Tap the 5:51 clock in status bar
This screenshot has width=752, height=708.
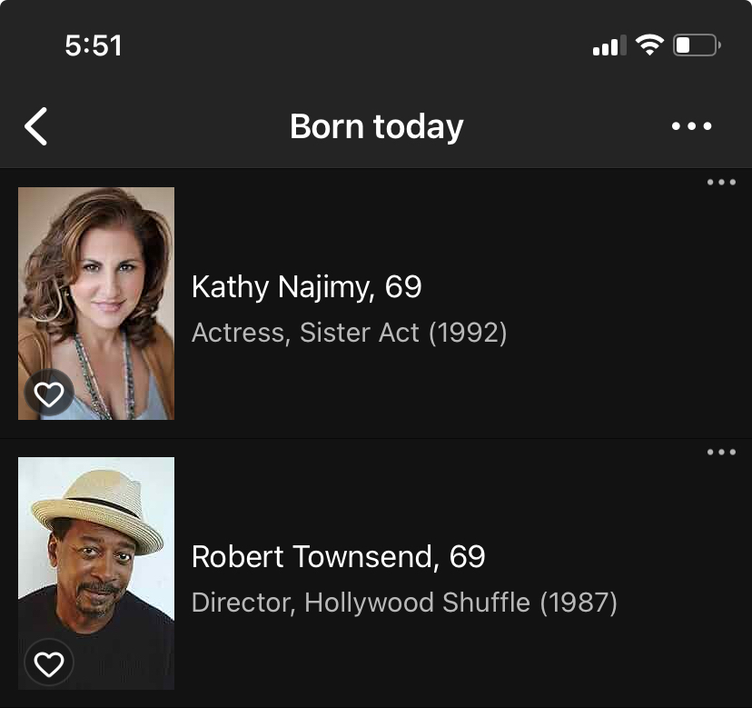click(x=94, y=45)
